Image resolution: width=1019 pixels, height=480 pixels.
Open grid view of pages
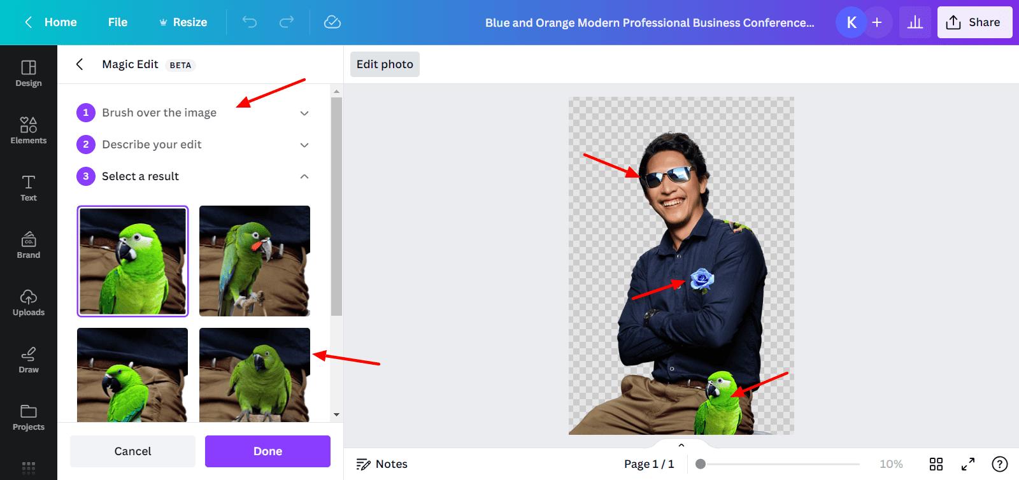click(936, 464)
